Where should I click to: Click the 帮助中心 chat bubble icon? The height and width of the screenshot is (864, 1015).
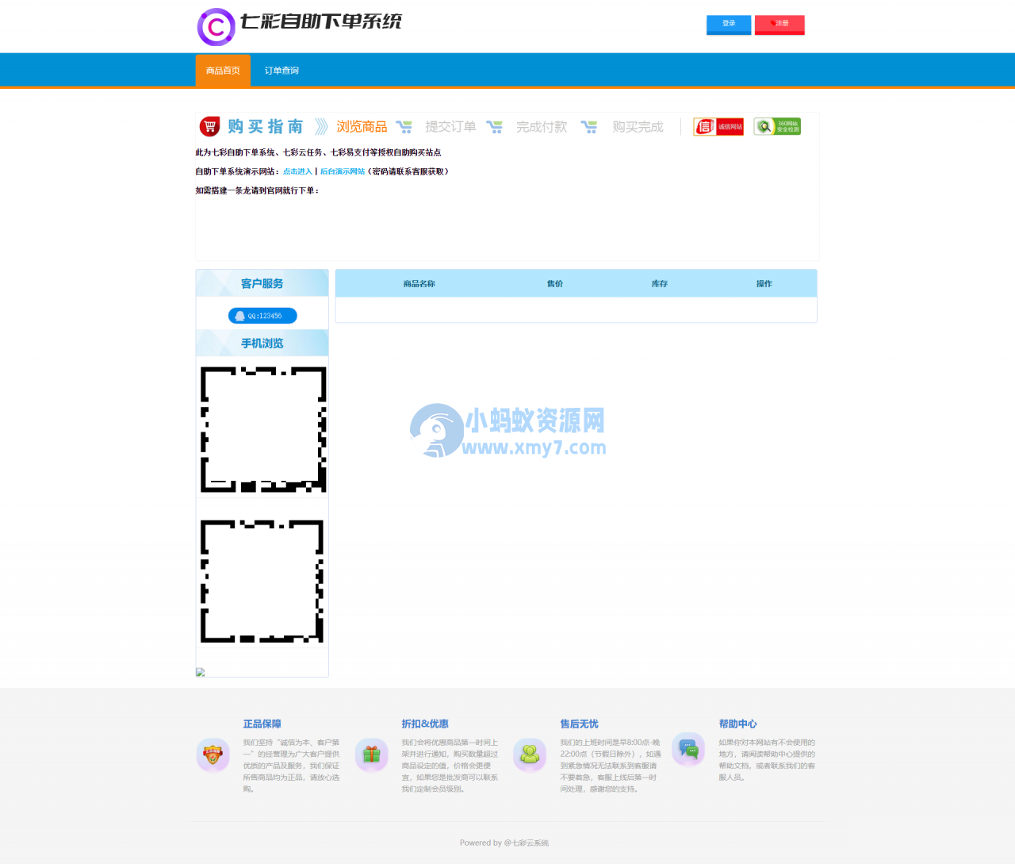[x=688, y=749]
